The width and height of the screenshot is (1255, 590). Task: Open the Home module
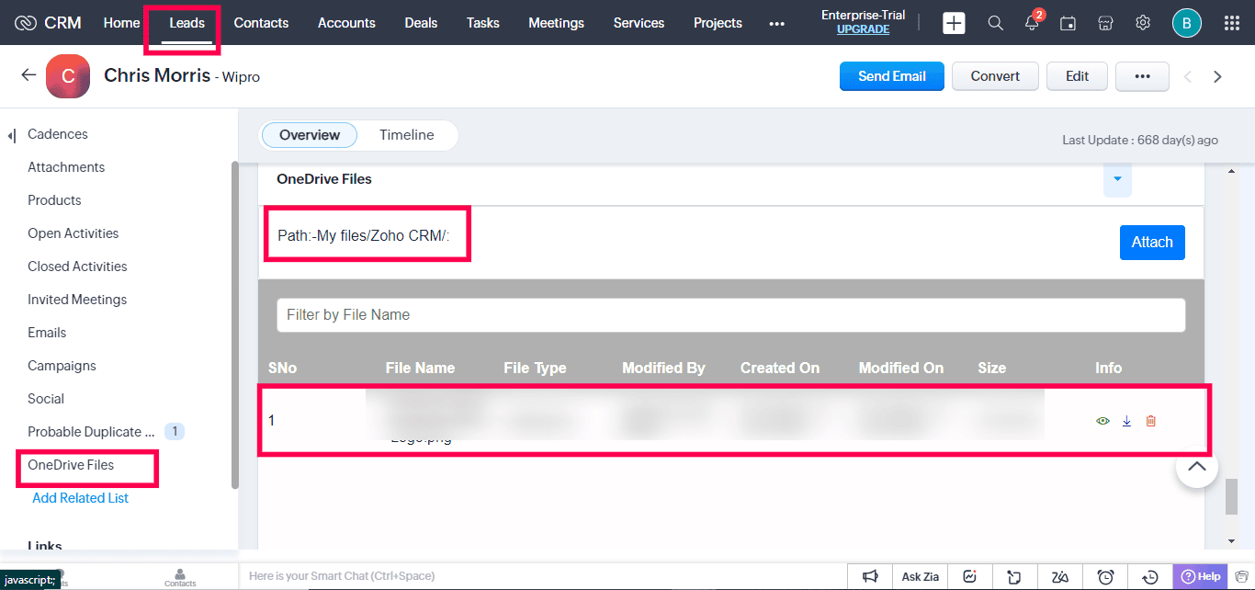[x=121, y=23]
